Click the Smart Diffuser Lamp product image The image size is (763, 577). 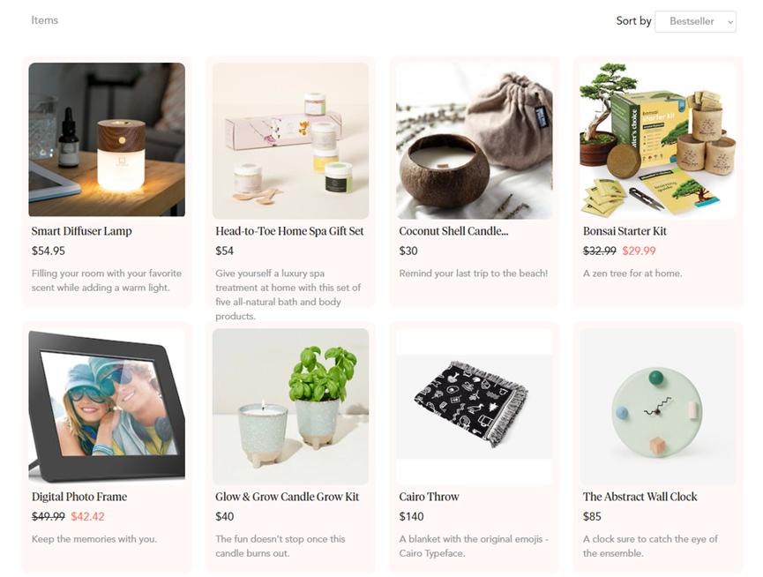107,139
